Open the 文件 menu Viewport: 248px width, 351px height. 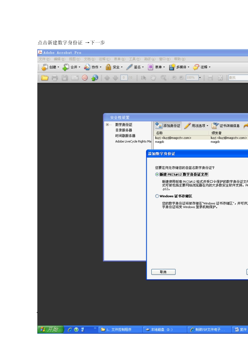[x=44, y=59]
